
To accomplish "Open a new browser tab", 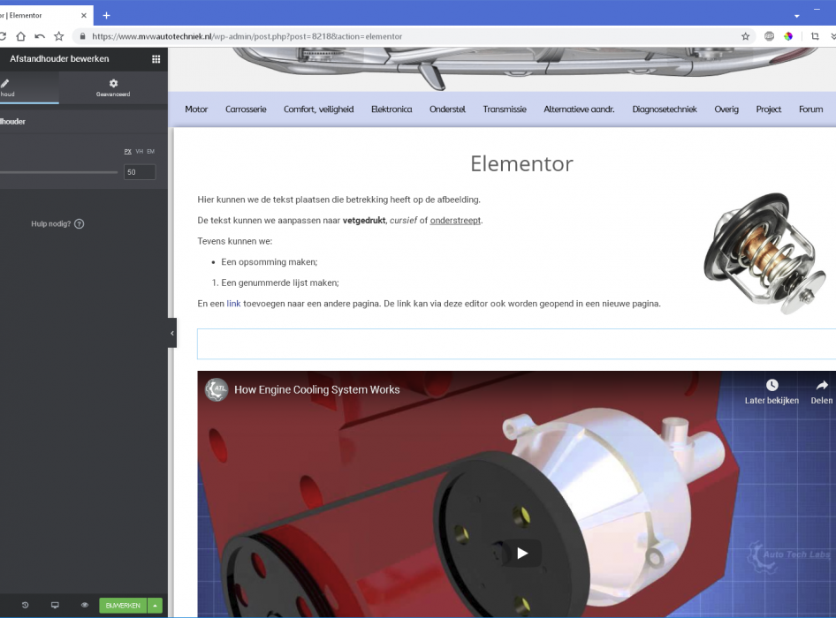I will coord(106,16).
